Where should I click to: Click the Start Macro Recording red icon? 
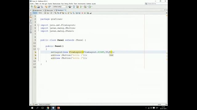coord(82,13)
